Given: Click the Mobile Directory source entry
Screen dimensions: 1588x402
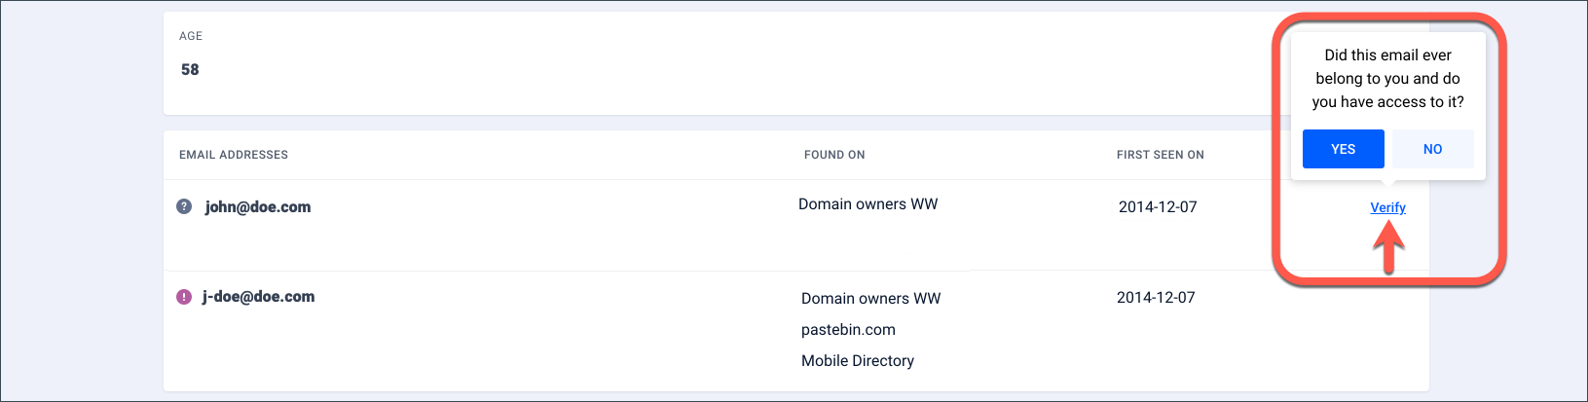Looking at the screenshot, I should (x=858, y=361).
